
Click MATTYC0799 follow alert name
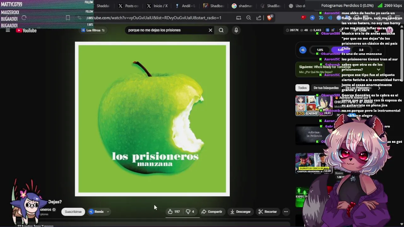[12, 4]
